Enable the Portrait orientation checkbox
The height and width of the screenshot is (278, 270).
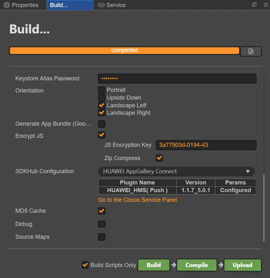(102, 90)
